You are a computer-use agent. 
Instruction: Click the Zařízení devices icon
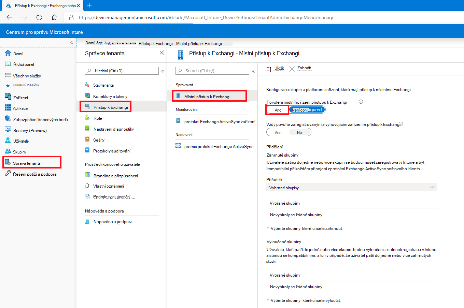[x=8, y=97]
